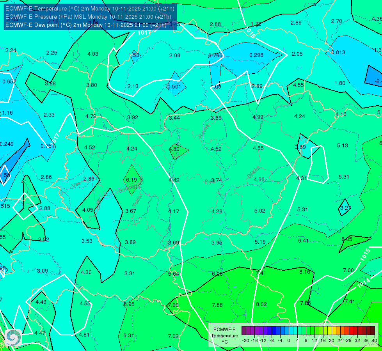This screenshot has width=382, height=351.
Task: Click the temperature value 4.28
Action: 217,211
